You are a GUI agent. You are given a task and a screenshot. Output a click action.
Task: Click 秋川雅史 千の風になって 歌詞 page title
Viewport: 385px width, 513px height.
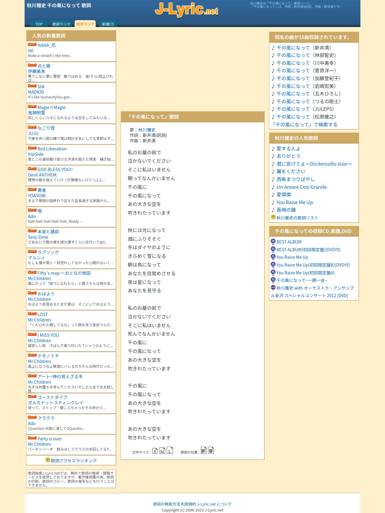pyautogui.click(x=59, y=5)
